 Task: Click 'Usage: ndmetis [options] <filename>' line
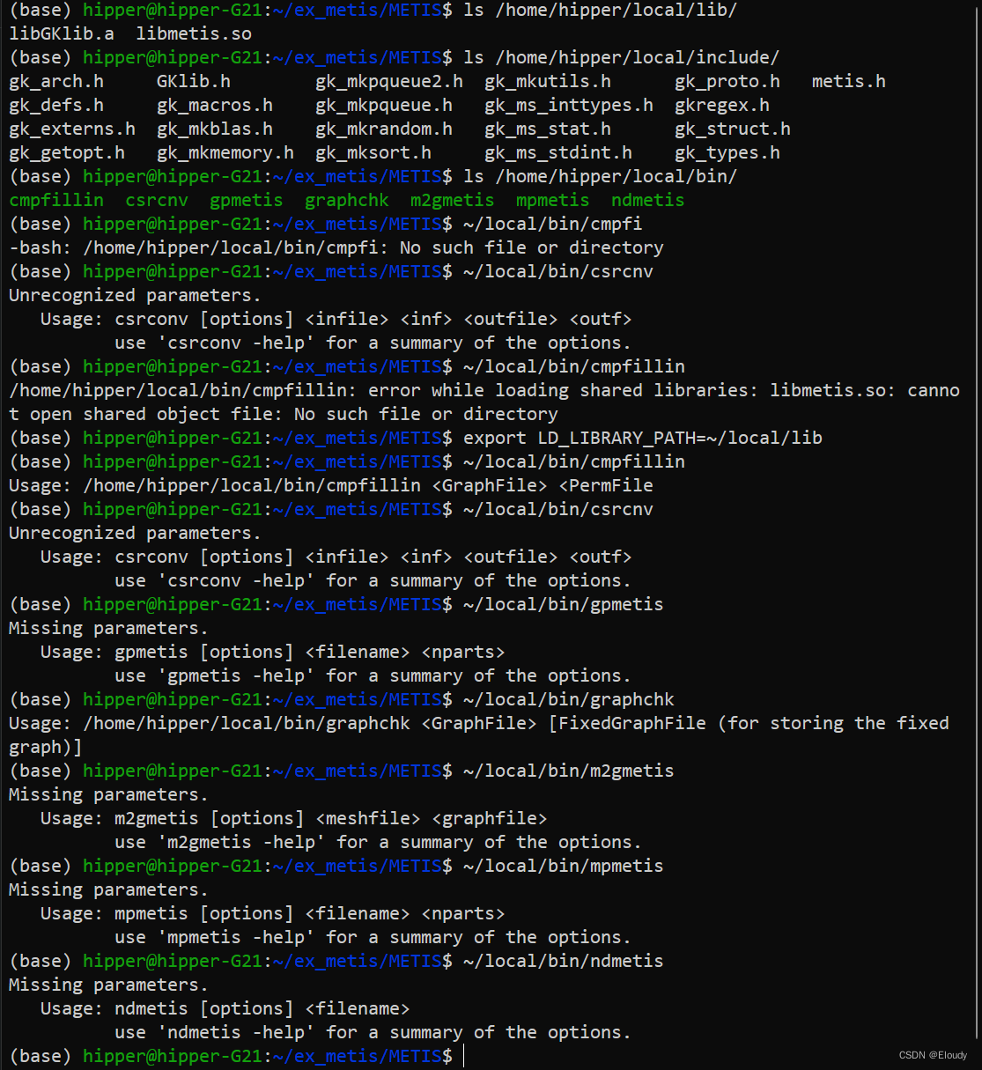[225, 1008]
